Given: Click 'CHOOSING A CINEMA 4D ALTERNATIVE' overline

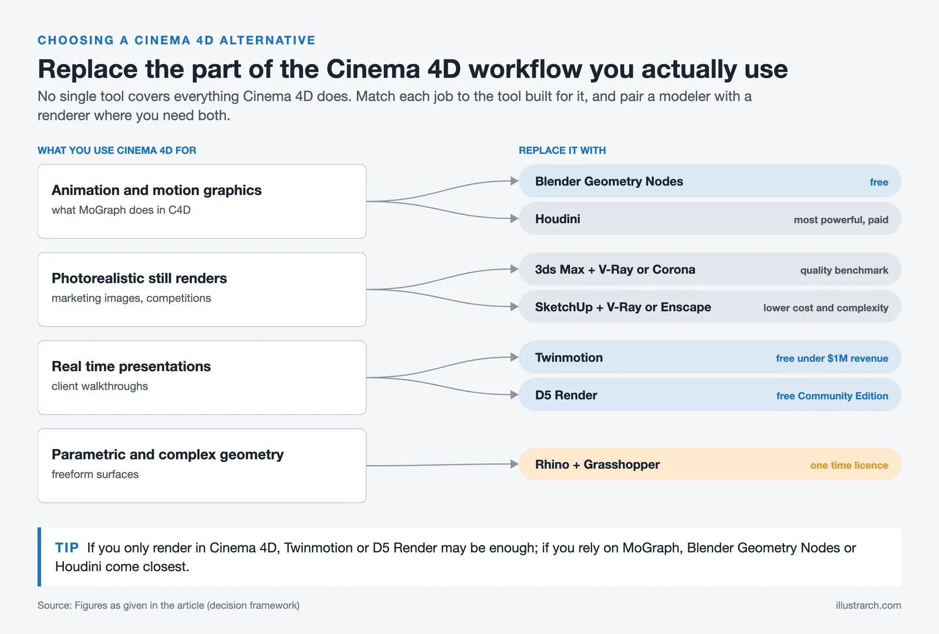Looking at the screenshot, I should [177, 41].
